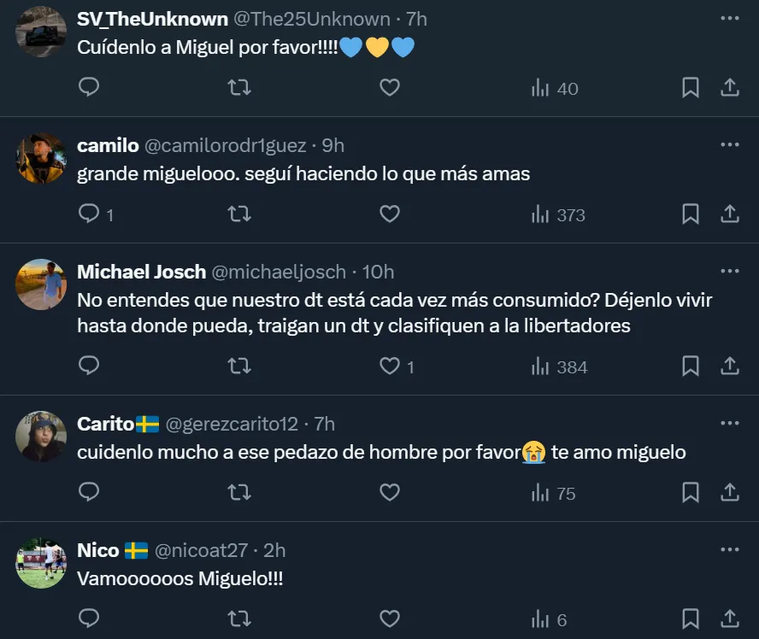Share Michael Josch's tweet
Viewport: 759px width, 639px height.
click(x=729, y=366)
